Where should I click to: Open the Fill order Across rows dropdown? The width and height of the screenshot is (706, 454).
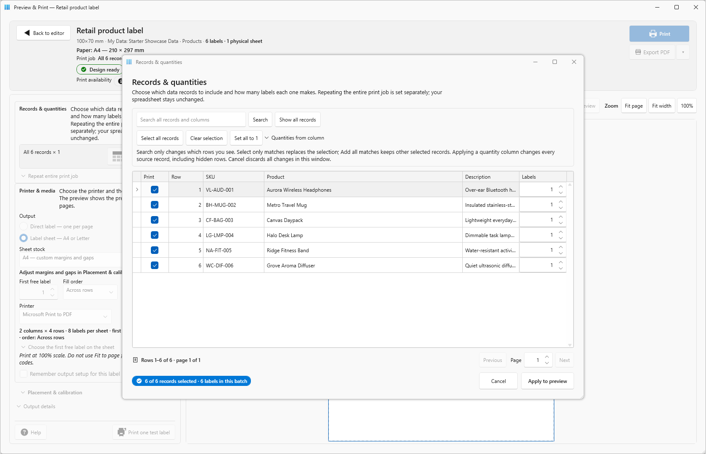[90, 292]
